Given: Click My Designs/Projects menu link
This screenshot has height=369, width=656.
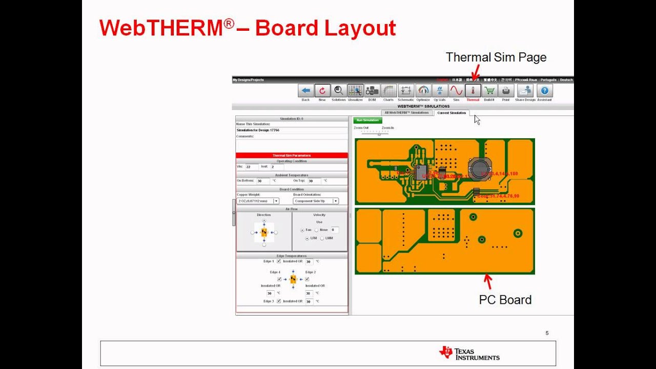Looking at the screenshot, I should pyautogui.click(x=248, y=80).
